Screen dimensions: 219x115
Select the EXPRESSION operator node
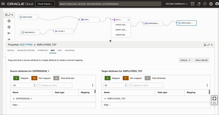tap(153, 23)
